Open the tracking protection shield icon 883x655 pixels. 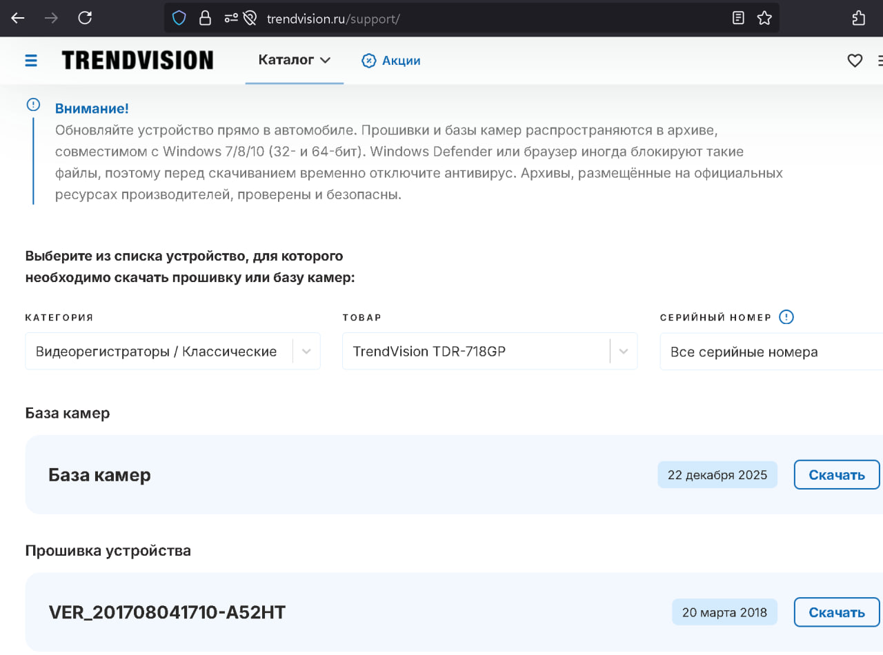click(179, 19)
